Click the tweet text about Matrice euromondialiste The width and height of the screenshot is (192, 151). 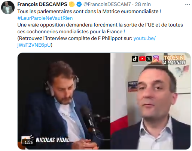coord(89,12)
